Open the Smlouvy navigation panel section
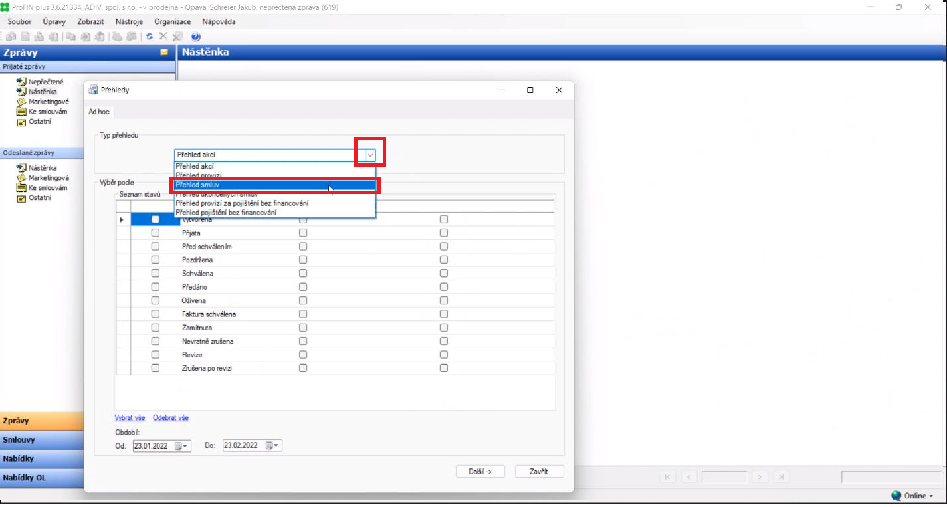The image size is (947, 507). [19, 440]
